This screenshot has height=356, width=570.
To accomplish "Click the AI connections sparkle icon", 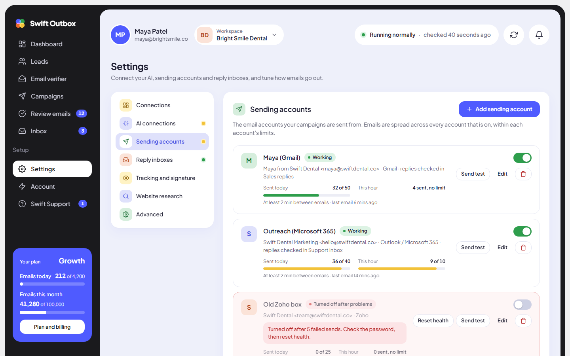I will [126, 123].
